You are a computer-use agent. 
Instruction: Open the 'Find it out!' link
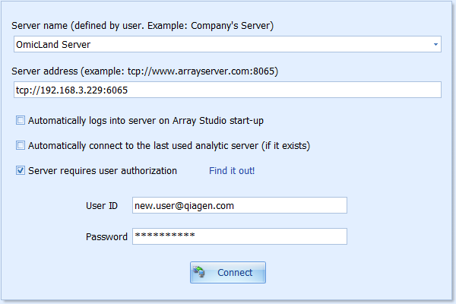[x=232, y=171]
